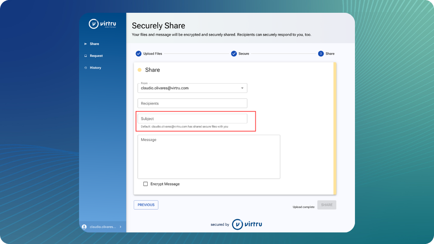Enable the Encrypt Message checkbox
The width and height of the screenshot is (434, 244).
pos(146,184)
